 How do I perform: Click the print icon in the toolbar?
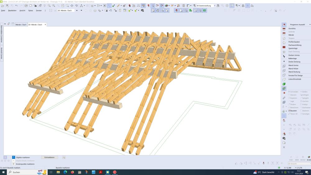[x=26, y=6]
